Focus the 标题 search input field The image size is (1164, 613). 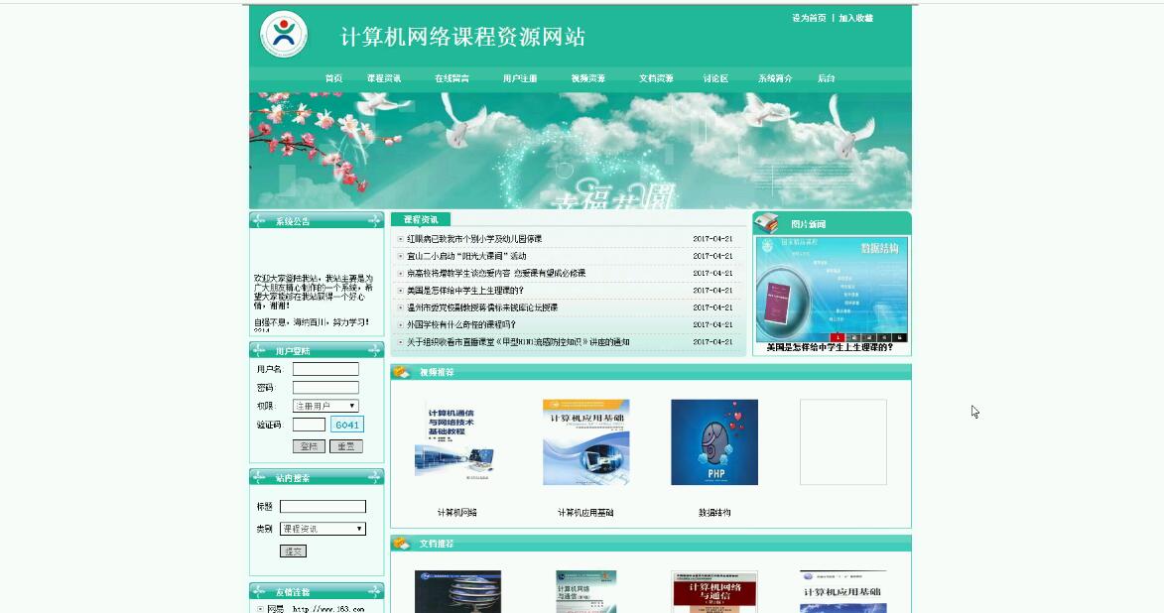point(323,506)
